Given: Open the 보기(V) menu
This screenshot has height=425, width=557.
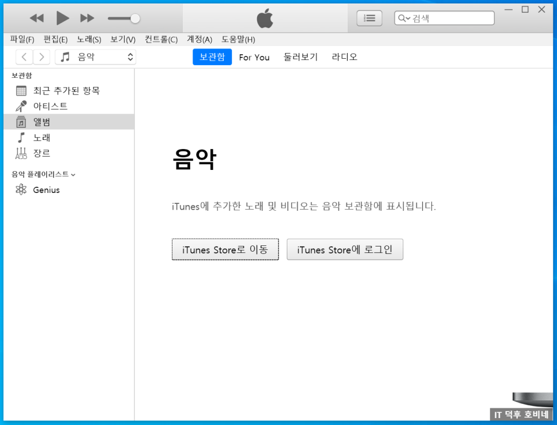Looking at the screenshot, I should click(x=123, y=39).
